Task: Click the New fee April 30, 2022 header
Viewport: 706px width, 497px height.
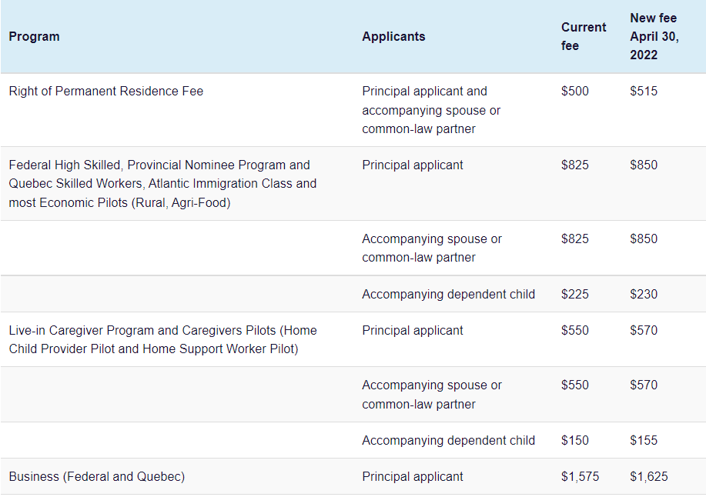Action: pos(654,36)
